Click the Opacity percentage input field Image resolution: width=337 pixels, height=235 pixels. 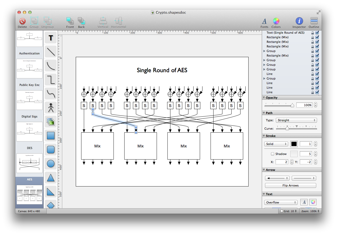(305, 105)
